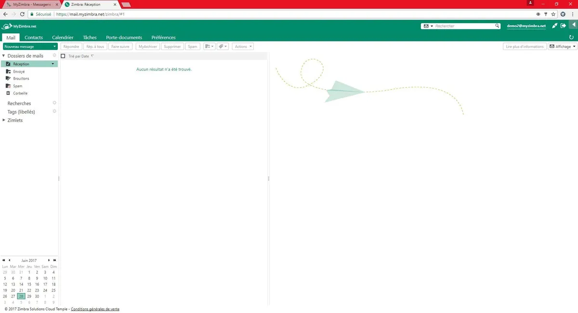Switch to the Contacts tab
Screen dimensions: 578x313
pyautogui.click(x=34, y=38)
